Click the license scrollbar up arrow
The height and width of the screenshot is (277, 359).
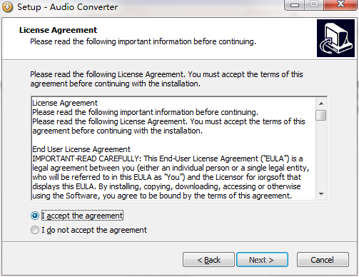coord(321,104)
